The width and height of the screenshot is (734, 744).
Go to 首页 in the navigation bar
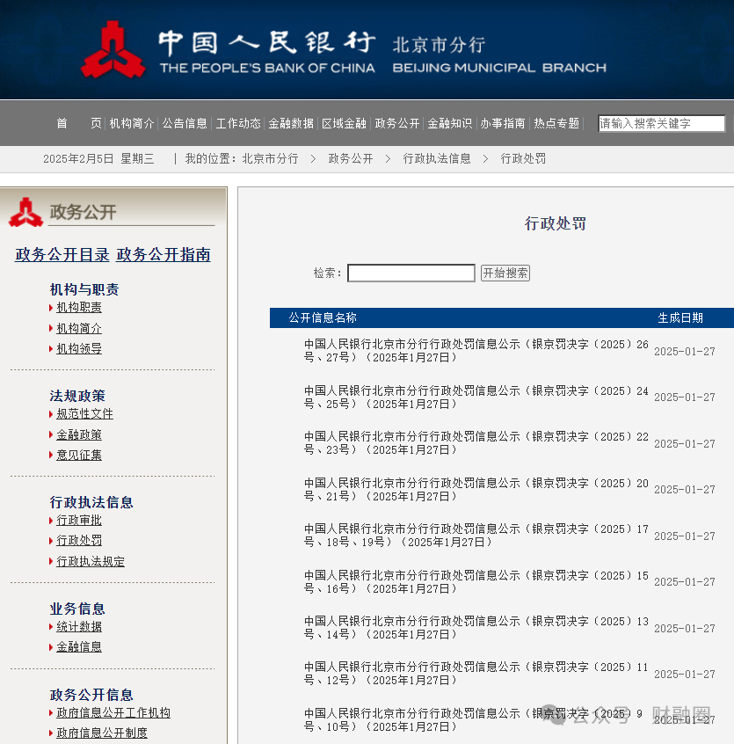79,123
